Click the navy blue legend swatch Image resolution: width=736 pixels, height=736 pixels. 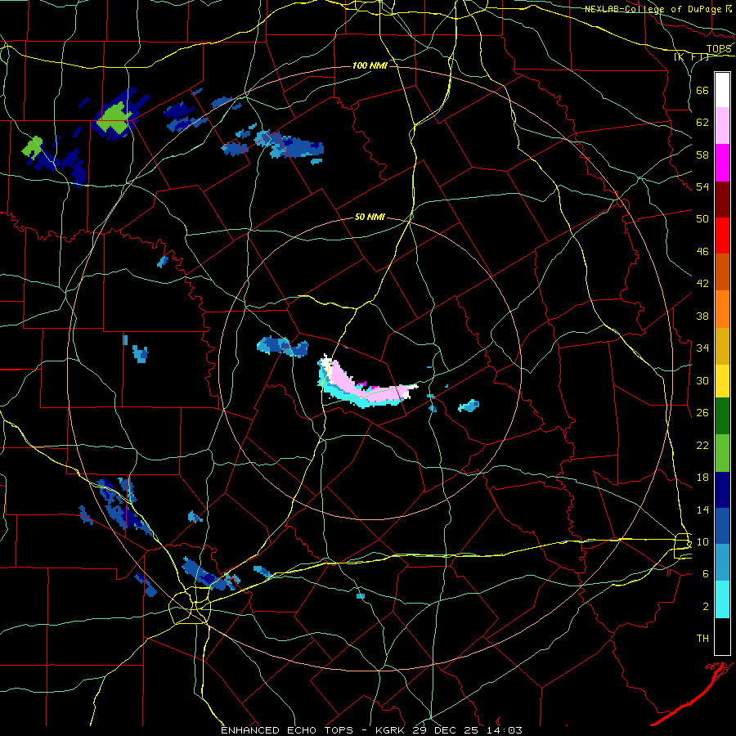(722, 490)
